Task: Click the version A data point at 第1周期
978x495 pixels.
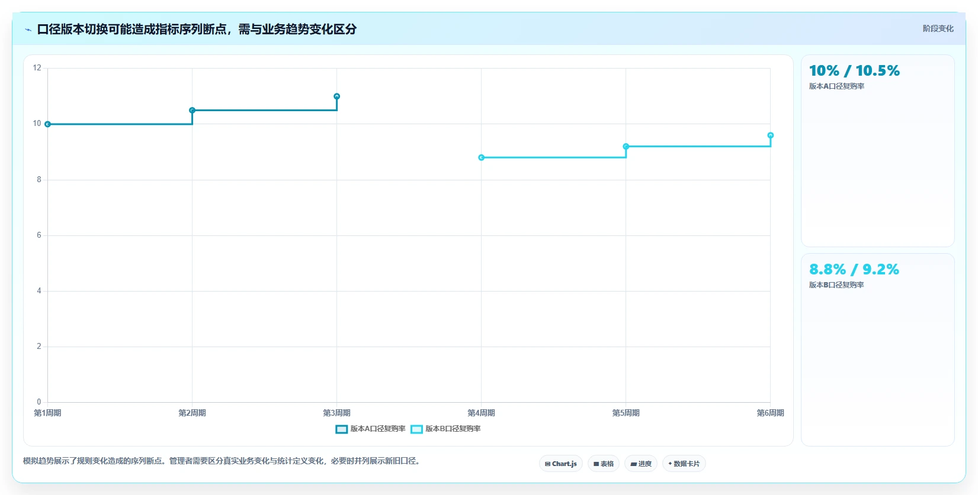Action: click(x=47, y=124)
